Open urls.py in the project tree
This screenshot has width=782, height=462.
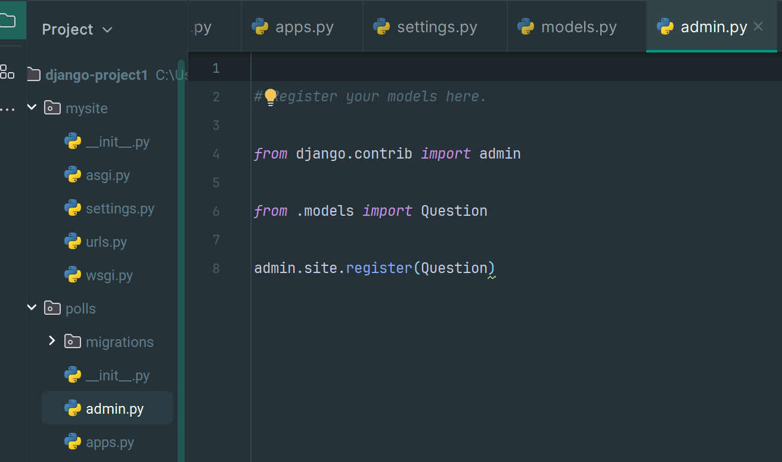pyautogui.click(x=105, y=242)
